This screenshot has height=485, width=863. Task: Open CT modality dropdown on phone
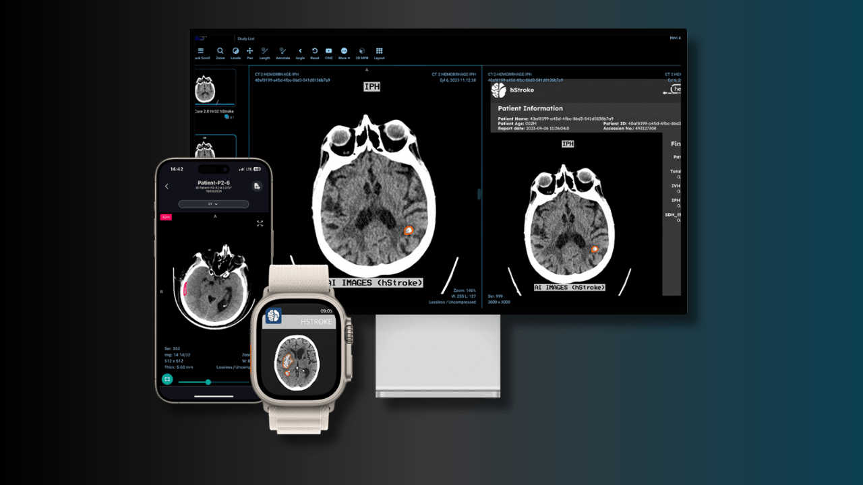tap(213, 203)
